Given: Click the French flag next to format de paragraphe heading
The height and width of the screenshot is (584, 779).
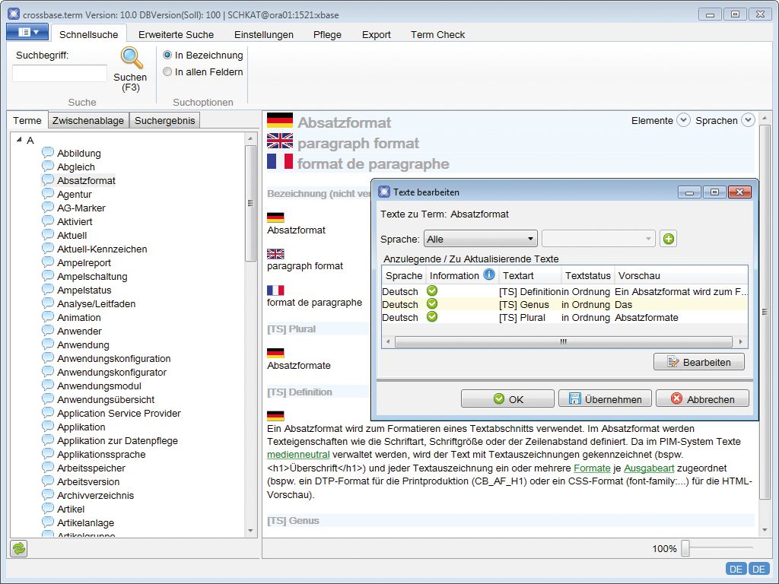Looking at the screenshot, I should point(280,161).
